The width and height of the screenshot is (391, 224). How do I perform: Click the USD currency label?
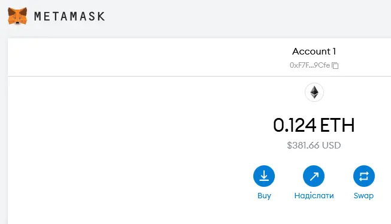(x=331, y=145)
